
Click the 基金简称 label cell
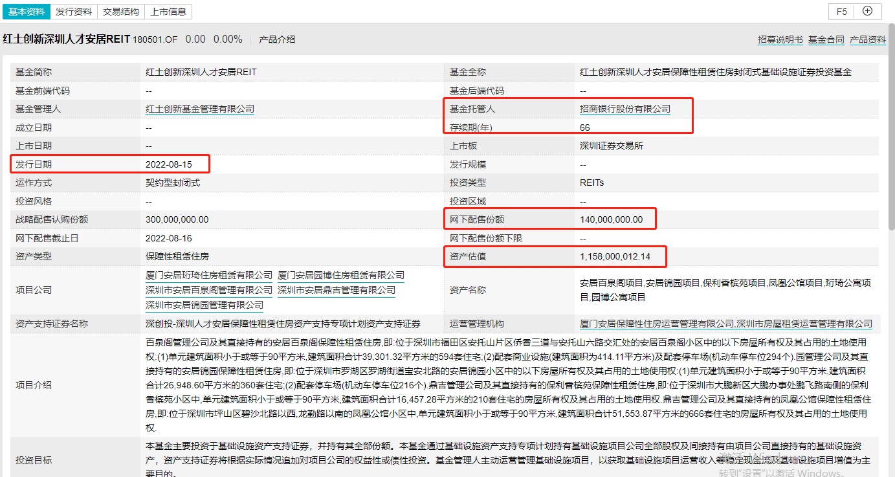click(x=75, y=72)
